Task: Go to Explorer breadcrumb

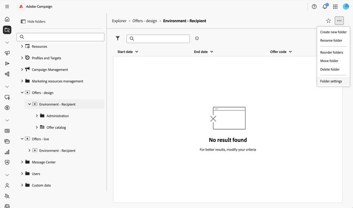Action: (119, 21)
